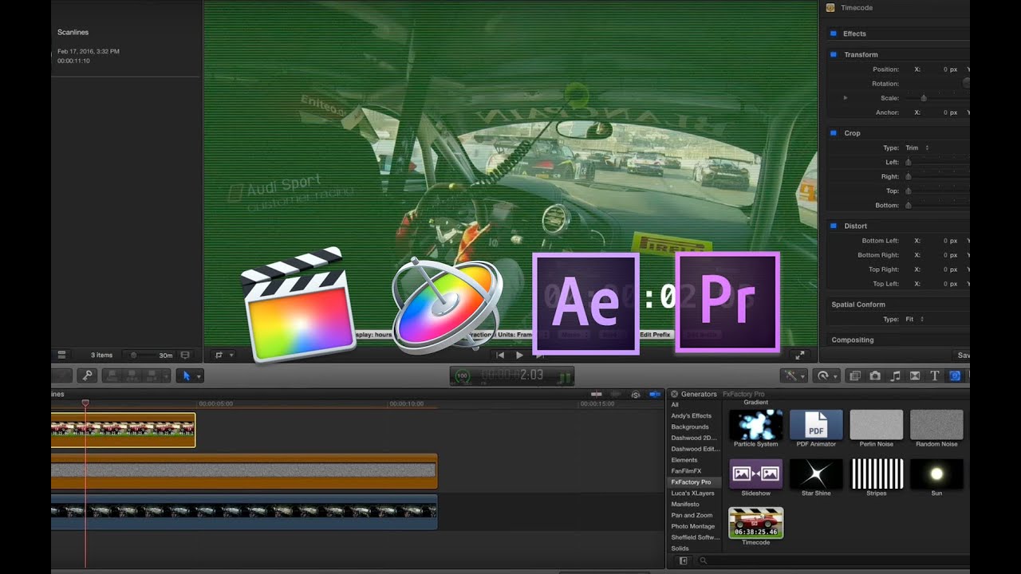Select Luca's XLayers category

point(692,493)
